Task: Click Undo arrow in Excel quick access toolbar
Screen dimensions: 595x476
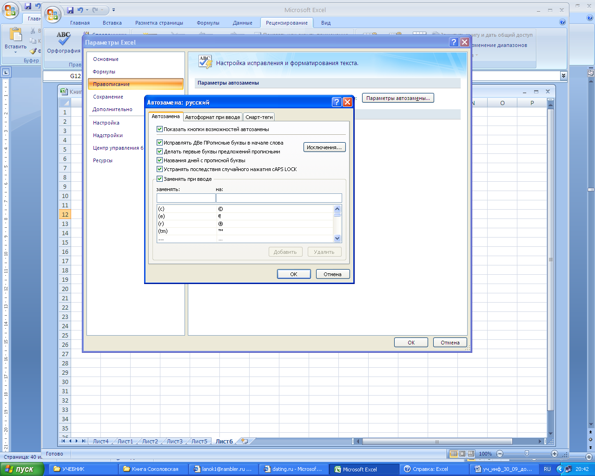Action: (x=80, y=10)
